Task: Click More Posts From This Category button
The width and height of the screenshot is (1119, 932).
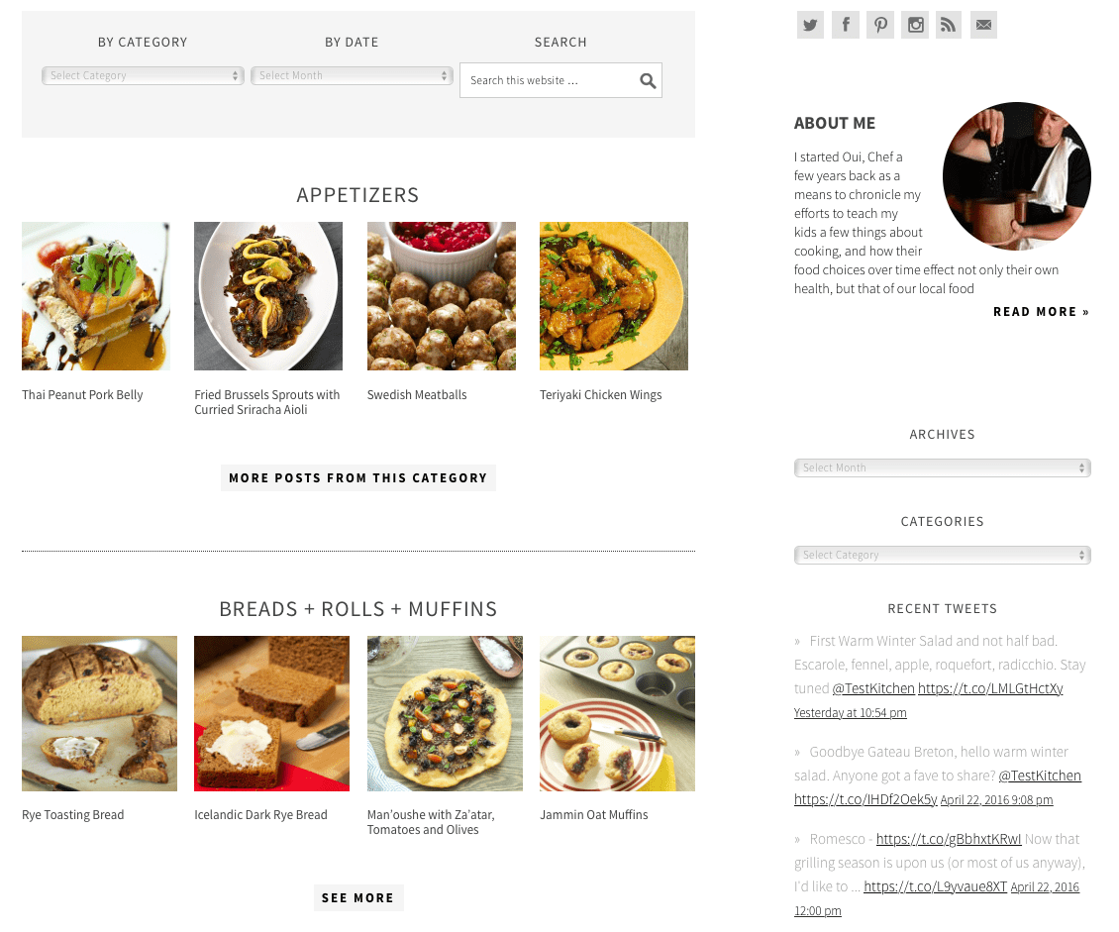Action: 358,478
